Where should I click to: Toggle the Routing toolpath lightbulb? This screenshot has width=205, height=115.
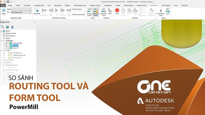tap(9, 46)
